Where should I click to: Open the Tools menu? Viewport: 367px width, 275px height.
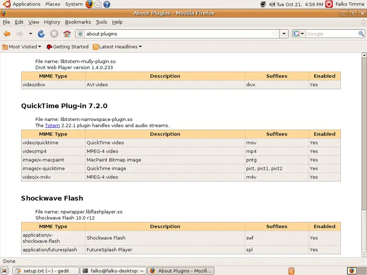point(101,22)
